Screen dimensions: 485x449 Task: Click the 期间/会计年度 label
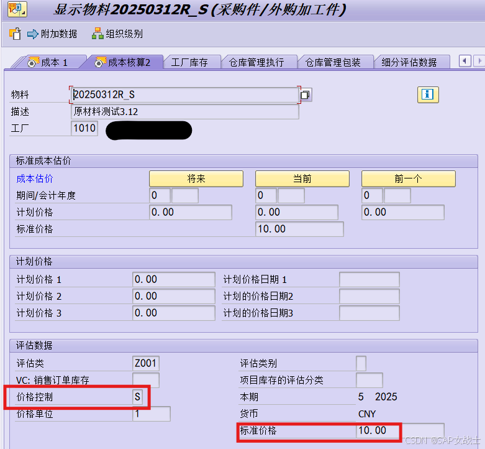(x=46, y=195)
